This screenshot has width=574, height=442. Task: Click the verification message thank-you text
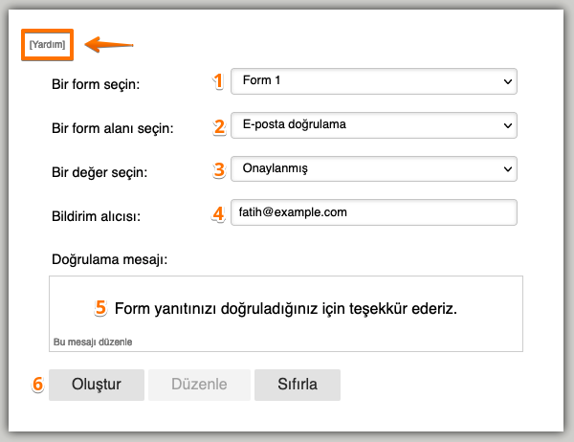click(286, 308)
